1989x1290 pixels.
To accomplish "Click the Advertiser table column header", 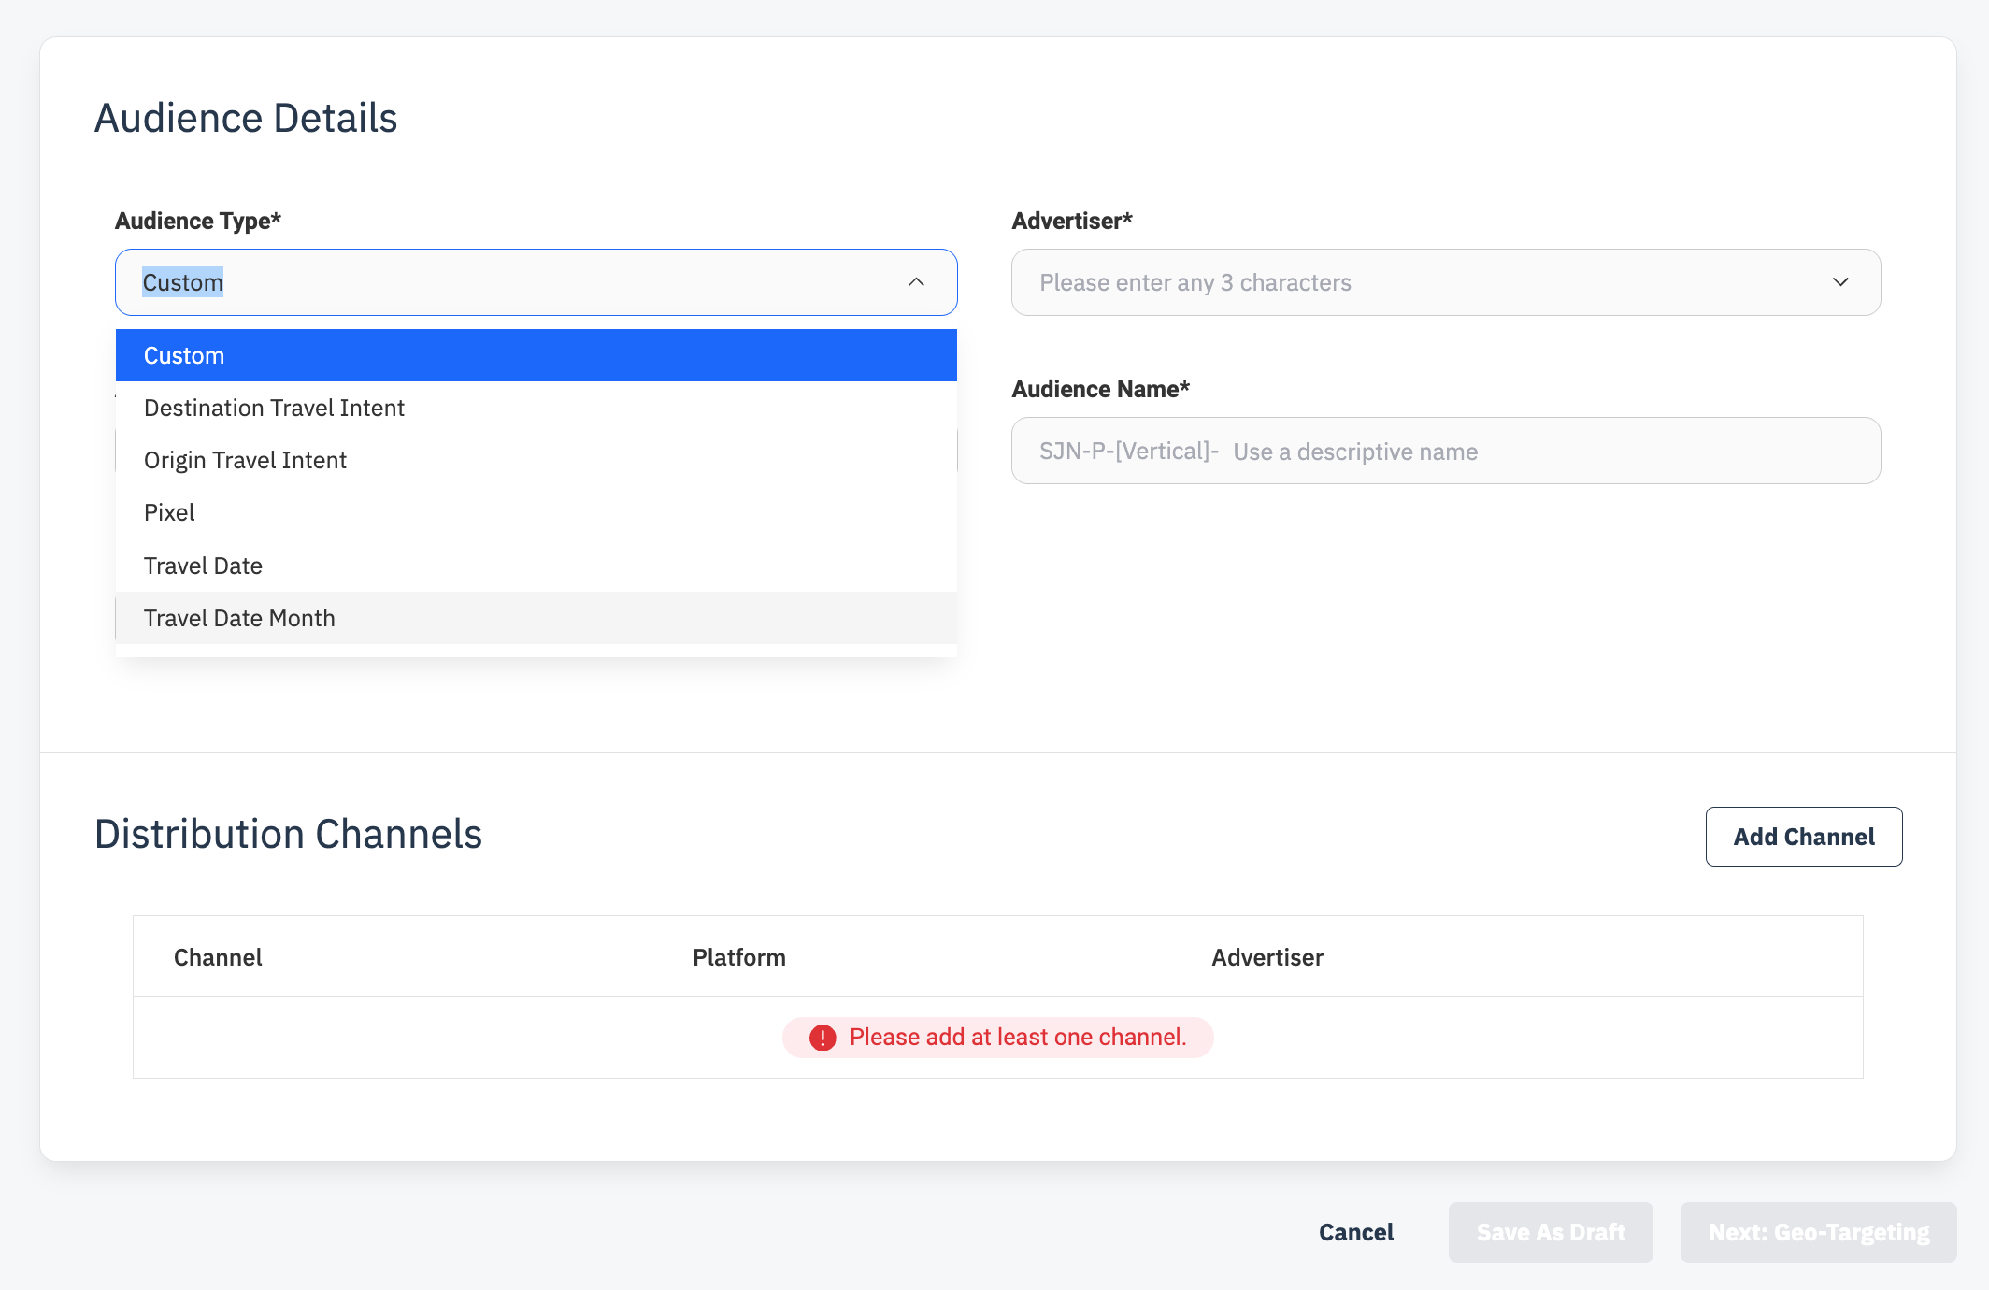I will pyautogui.click(x=1266, y=957).
